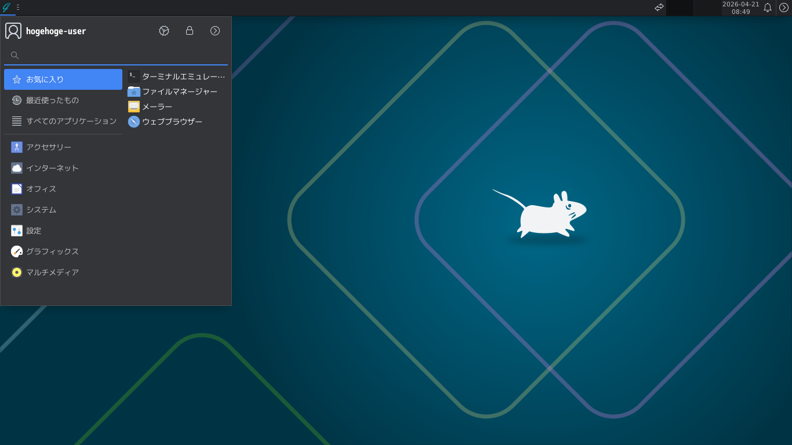The width and height of the screenshot is (792, 445).
Task: Open the アクセサリー category
Action: 63,147
